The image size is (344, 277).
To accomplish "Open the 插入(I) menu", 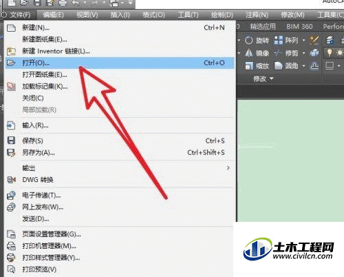I will [120, 15].
